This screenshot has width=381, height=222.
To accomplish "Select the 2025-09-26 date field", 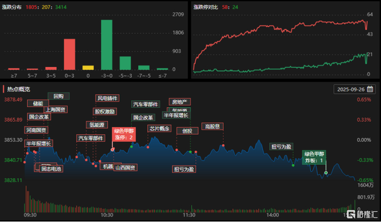I will [355, 89].
